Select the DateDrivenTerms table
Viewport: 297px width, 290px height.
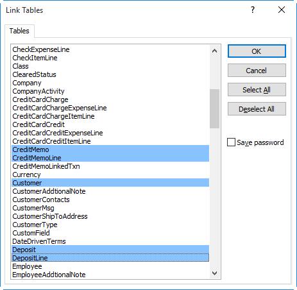point(110,241)
